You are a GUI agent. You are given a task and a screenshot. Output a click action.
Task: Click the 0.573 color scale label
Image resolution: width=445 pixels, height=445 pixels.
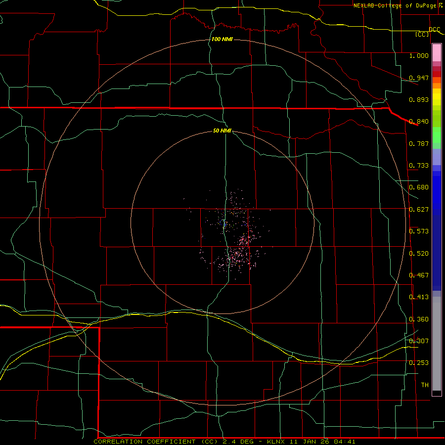pos(419,231)
